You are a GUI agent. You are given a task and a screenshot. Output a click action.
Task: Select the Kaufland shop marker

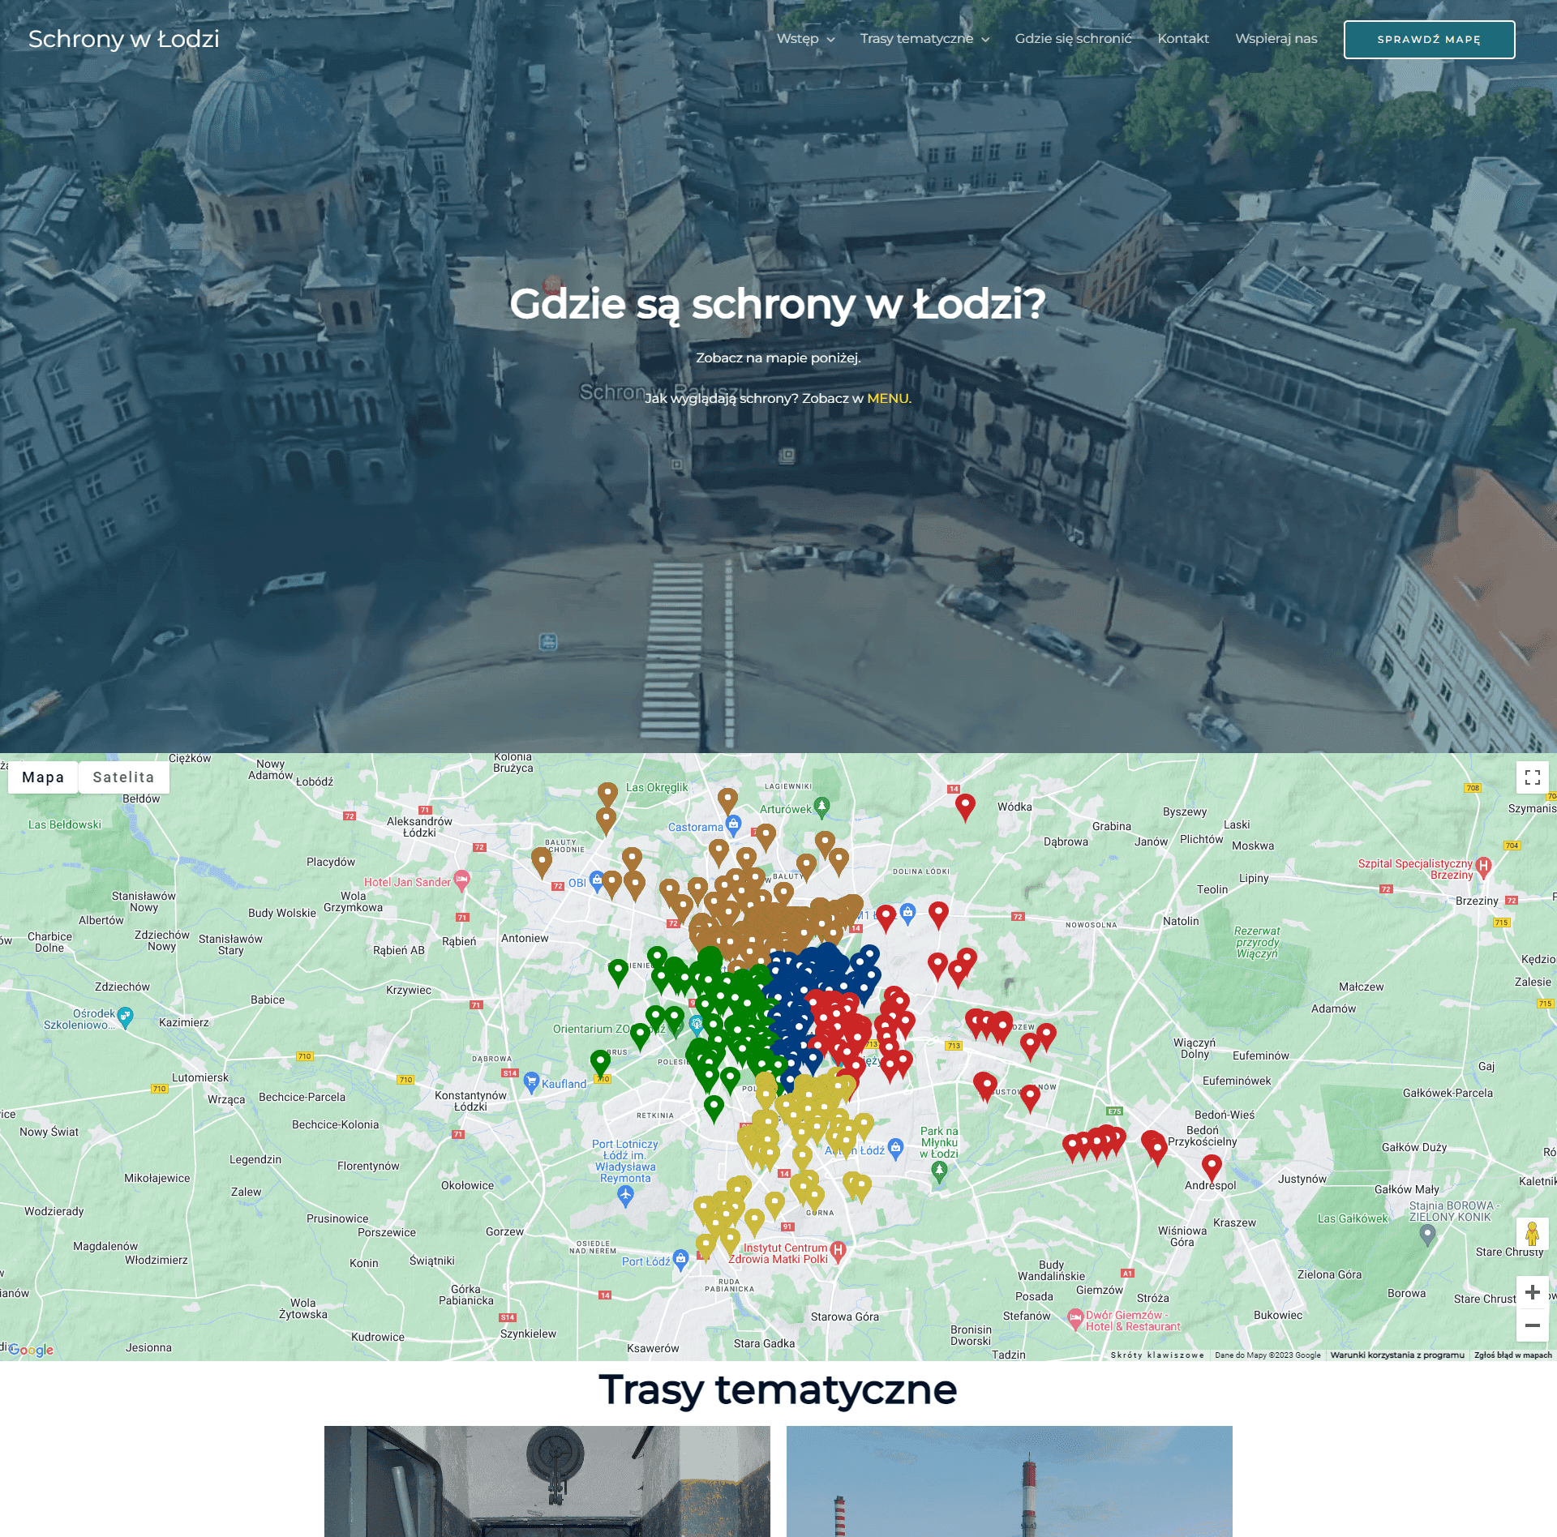[531, 1082]
